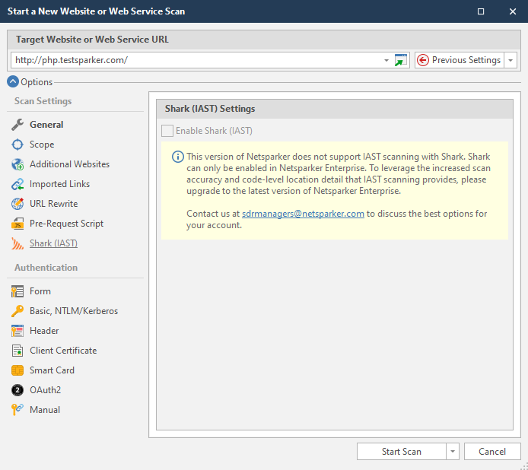Collapse the Options section chevron
The width and height of the screenshot is (528, 470).
[x=13, y=82]
